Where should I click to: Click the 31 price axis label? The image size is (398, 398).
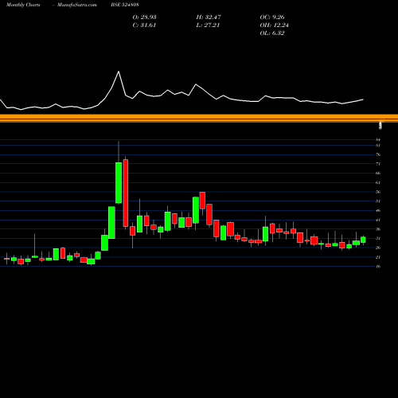[x=378, y=239]
